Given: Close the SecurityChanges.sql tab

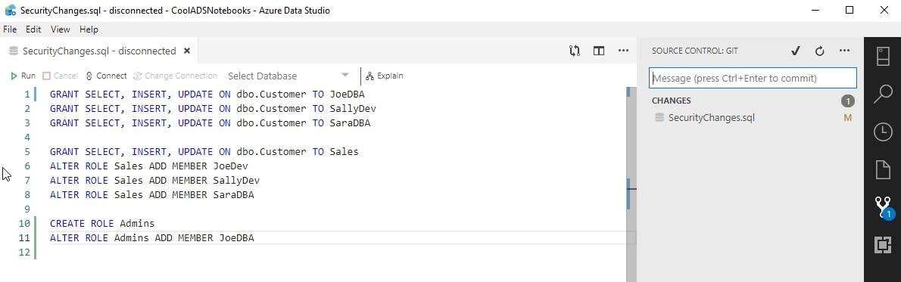Looking at the screenshot, I should tap(187, 51).
